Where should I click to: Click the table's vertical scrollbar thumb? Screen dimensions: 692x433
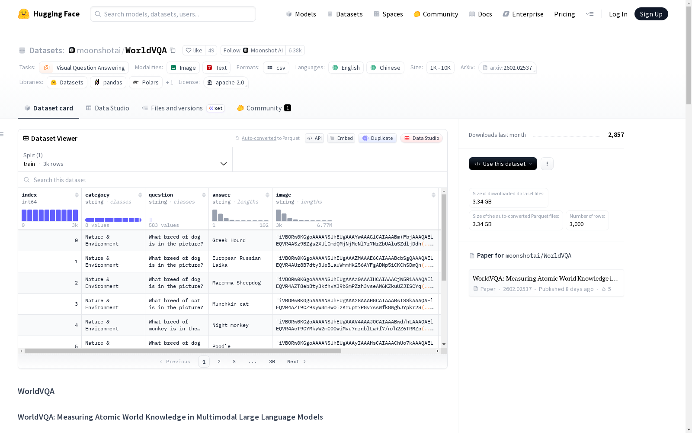(444, 237)
